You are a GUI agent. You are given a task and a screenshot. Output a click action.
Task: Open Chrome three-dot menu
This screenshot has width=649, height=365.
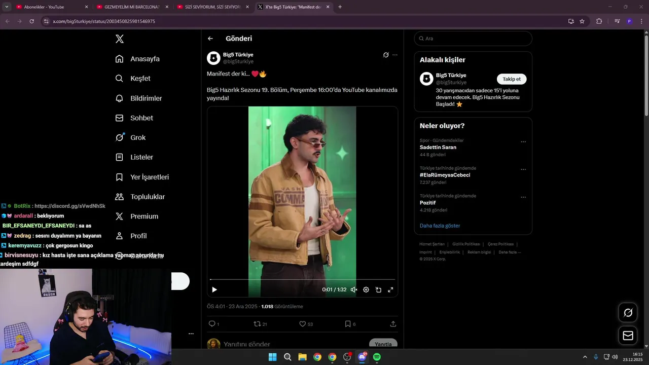click(641, 21)
